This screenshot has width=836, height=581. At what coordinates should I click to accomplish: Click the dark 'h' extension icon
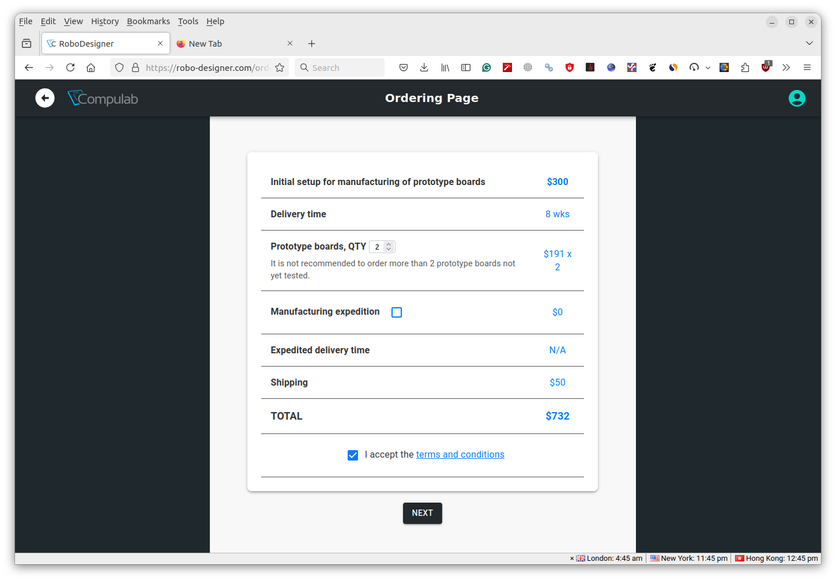(x=590, y=67)
